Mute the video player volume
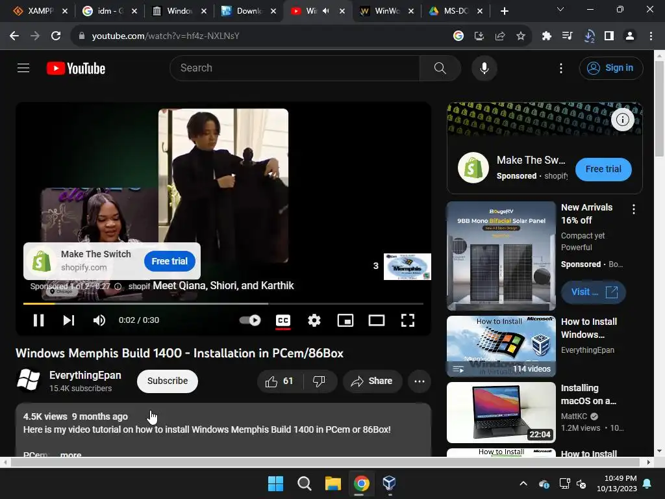The image size is (665, 499). (x=99, y=320)
